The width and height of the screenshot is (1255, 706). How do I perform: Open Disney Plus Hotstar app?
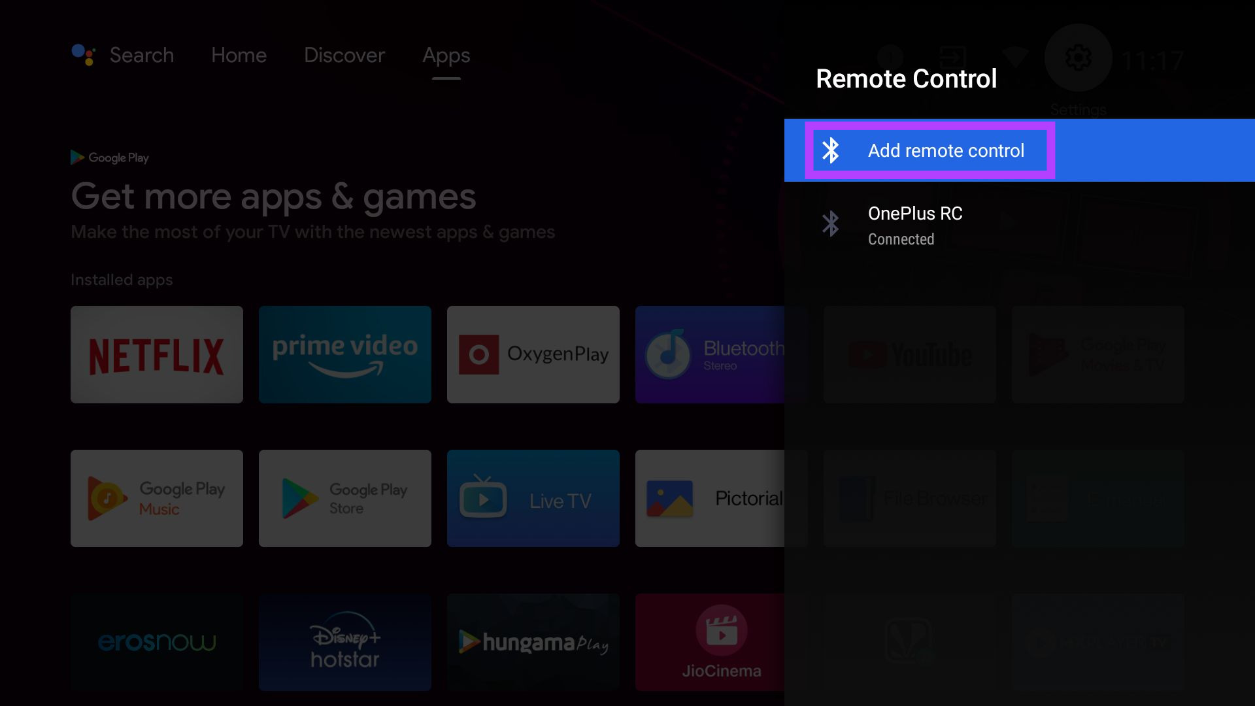[344, 642]
